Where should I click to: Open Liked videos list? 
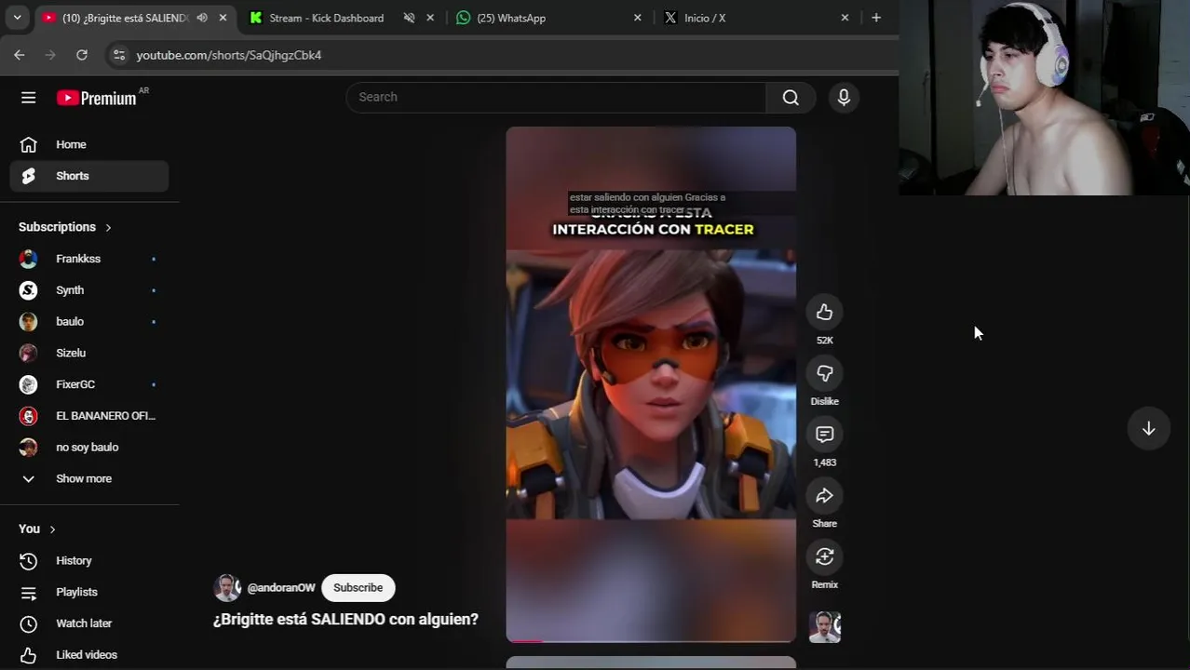point(89,654)
